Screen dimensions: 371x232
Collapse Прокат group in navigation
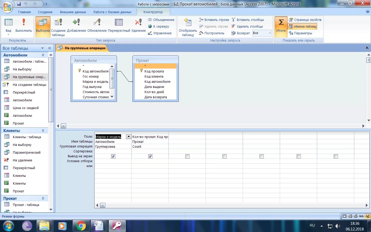tap(43, 198)
